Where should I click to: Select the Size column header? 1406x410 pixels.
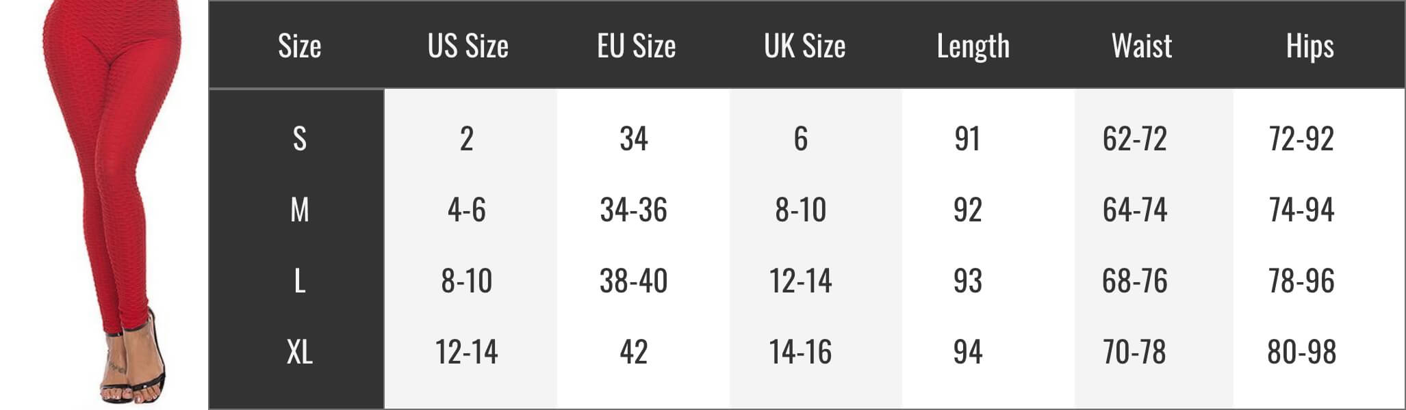299,46
